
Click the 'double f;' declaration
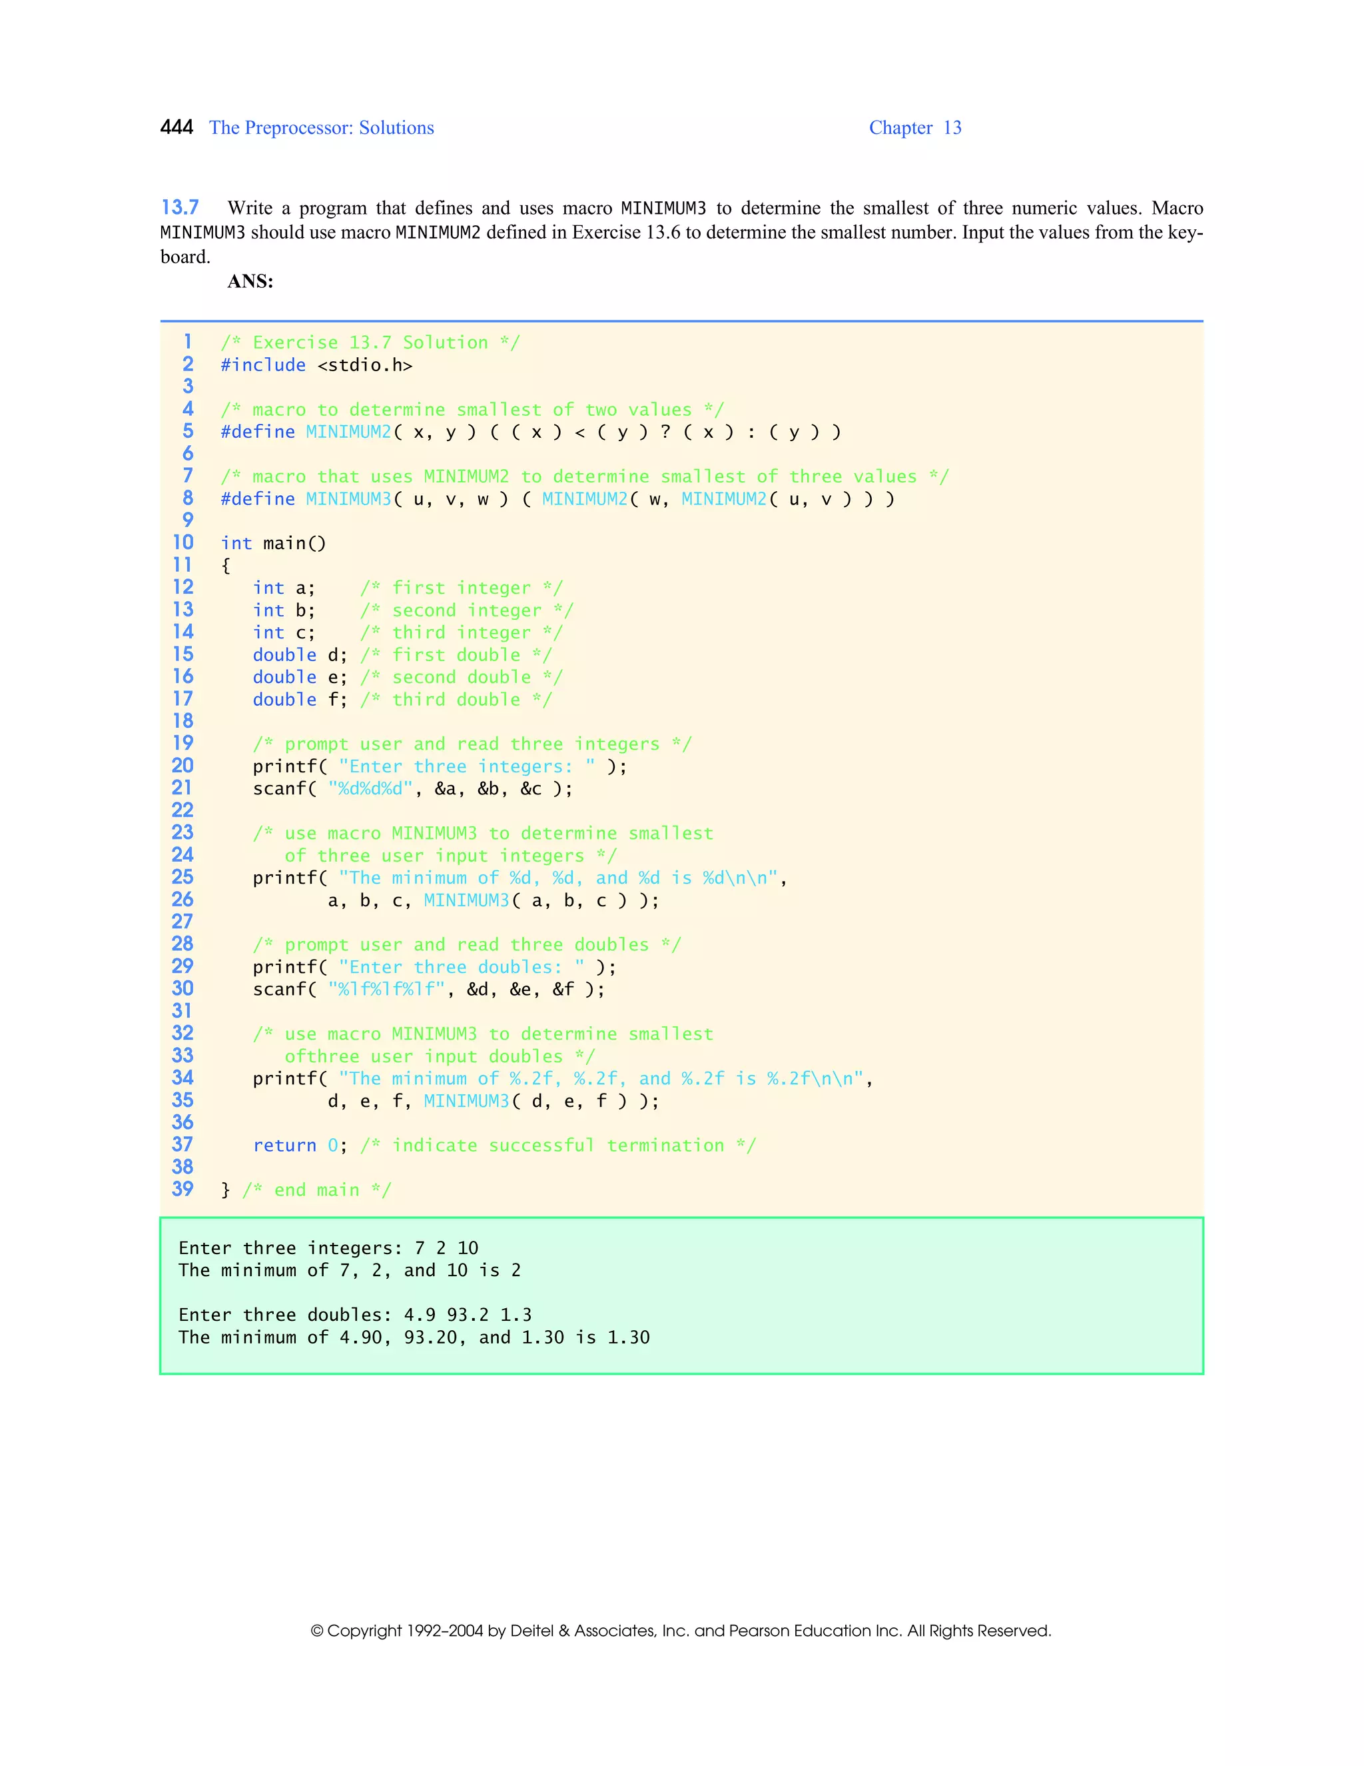tap(300, 700)
